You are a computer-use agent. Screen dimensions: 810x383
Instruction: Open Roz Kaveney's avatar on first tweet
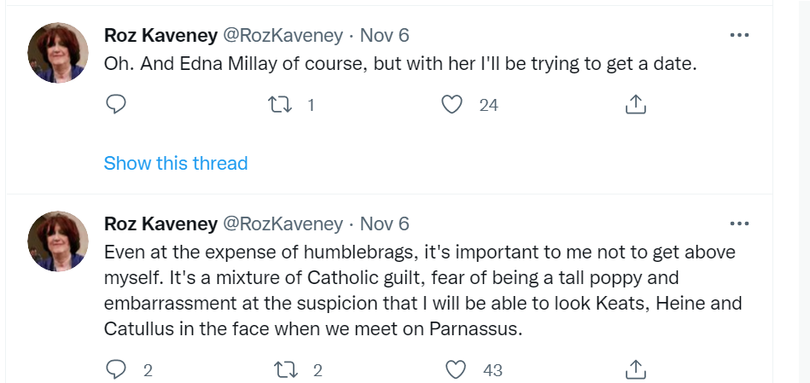tap(58, 53)
